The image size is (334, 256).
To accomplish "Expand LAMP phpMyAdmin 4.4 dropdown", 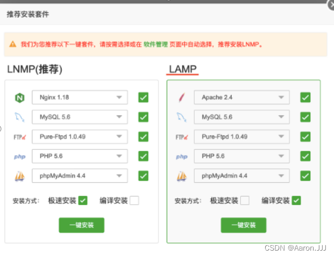I will [241, 175].
